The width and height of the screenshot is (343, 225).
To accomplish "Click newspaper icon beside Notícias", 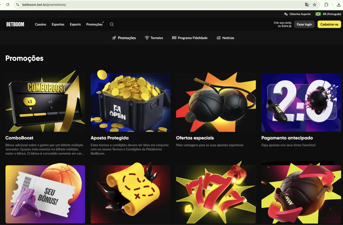I will pyautogui.click(x=218, y=38).
